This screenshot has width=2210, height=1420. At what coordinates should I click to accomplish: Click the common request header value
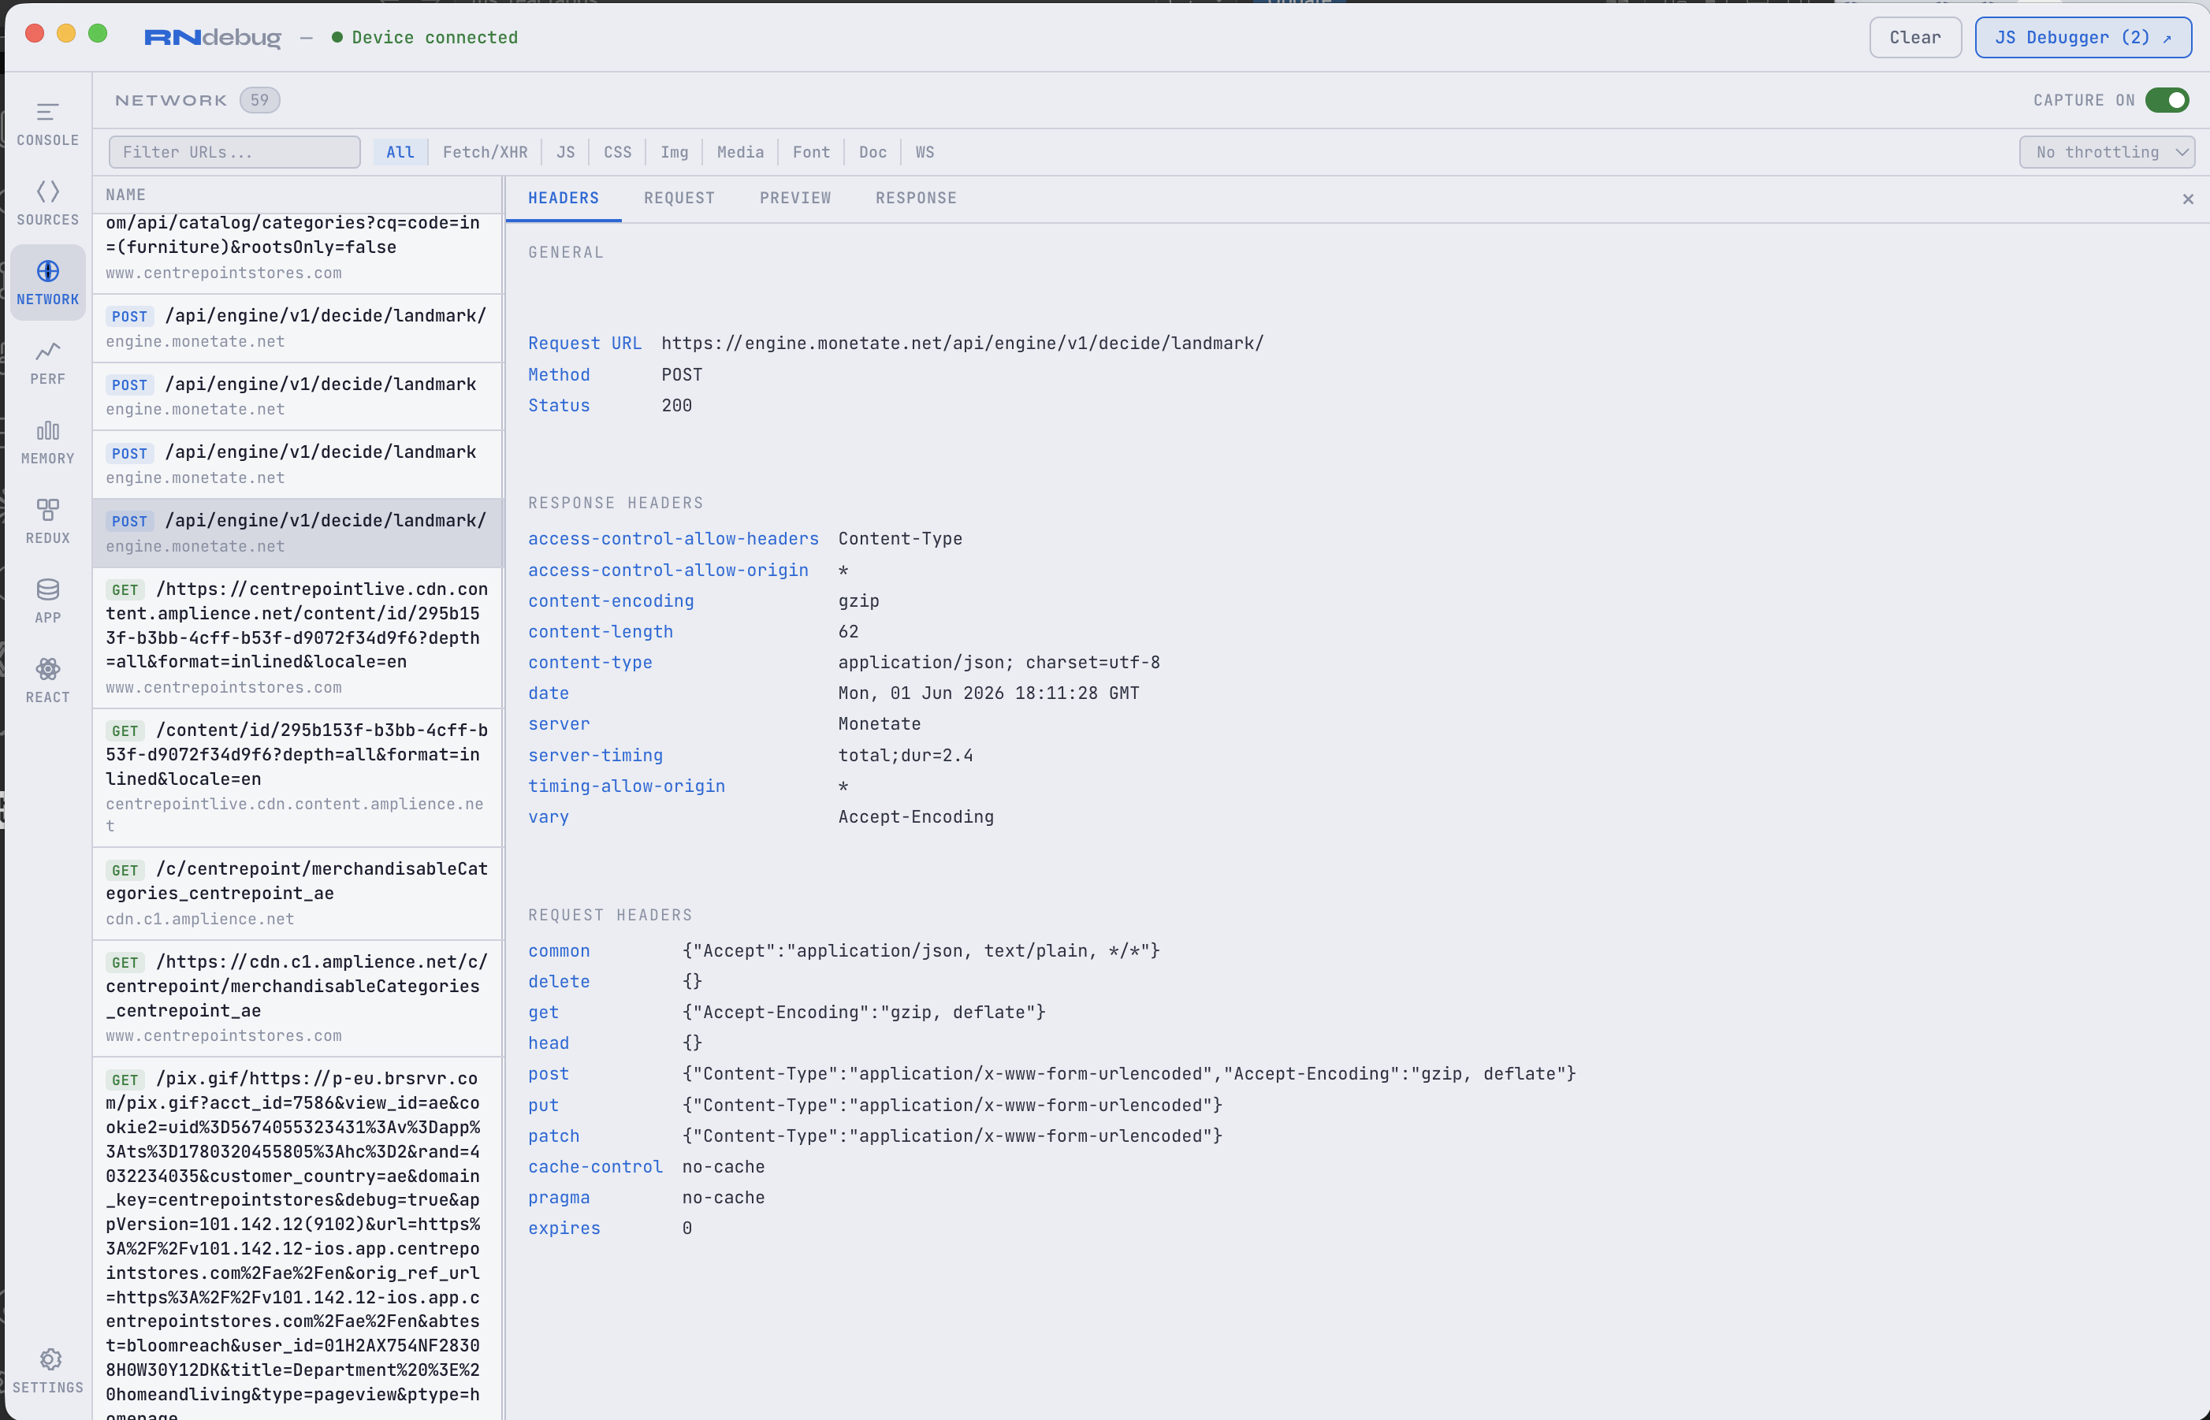coord(921,952)
